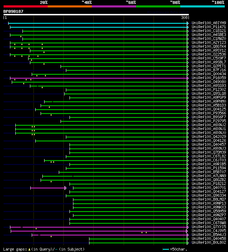The width and height of the screenshot is (228, 252).
Task: Open hit UniRef100_Q42029
Action: tap(209, 137)
